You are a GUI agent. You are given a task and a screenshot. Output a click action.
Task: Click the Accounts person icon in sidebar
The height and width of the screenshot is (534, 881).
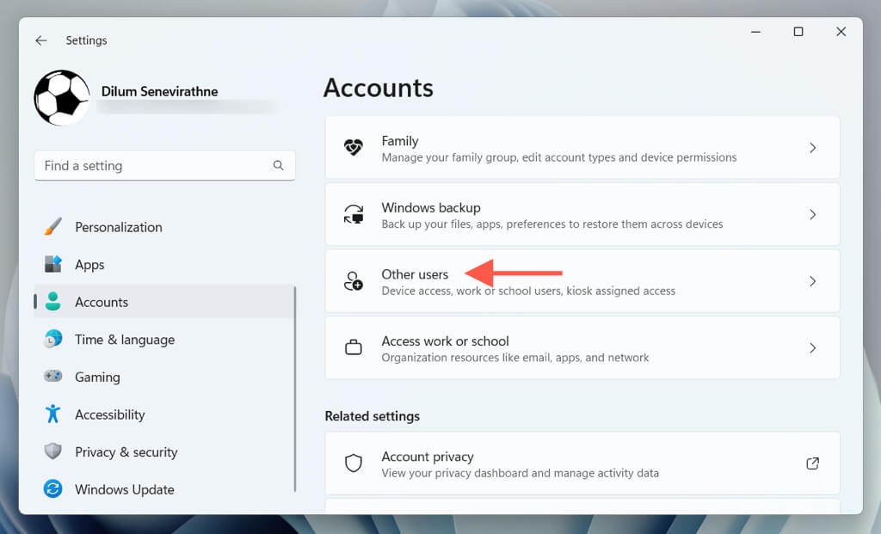(x=52, y=302)
